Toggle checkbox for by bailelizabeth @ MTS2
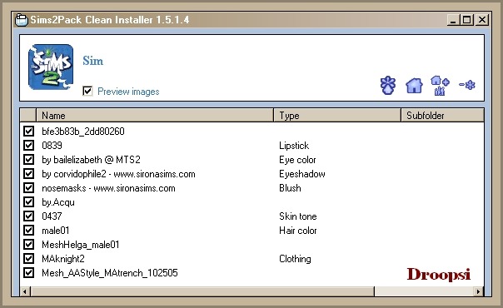 tap(28, 159)
